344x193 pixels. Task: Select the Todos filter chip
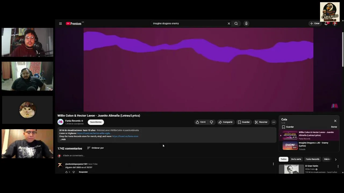click(284, 159)
